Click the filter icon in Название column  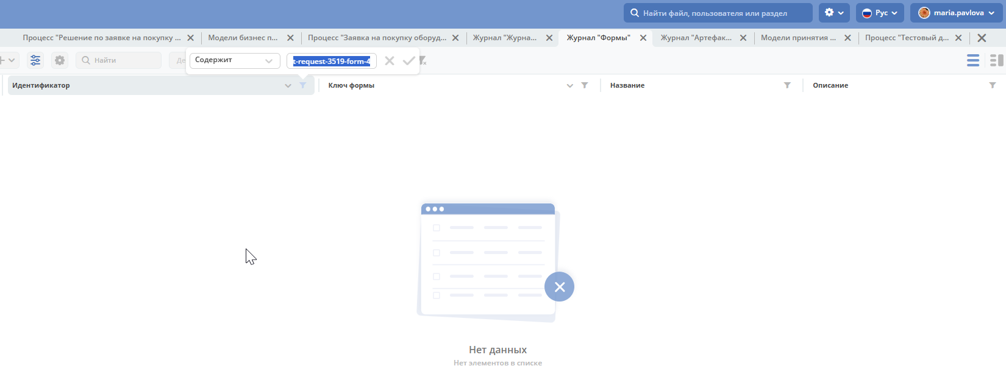(x=787, y=85)
